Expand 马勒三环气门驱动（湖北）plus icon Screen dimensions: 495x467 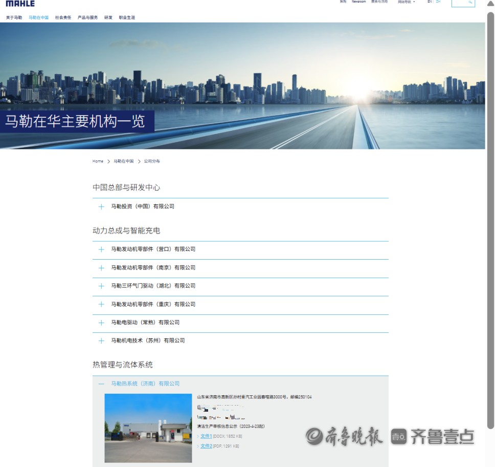[x=101, y=286]
